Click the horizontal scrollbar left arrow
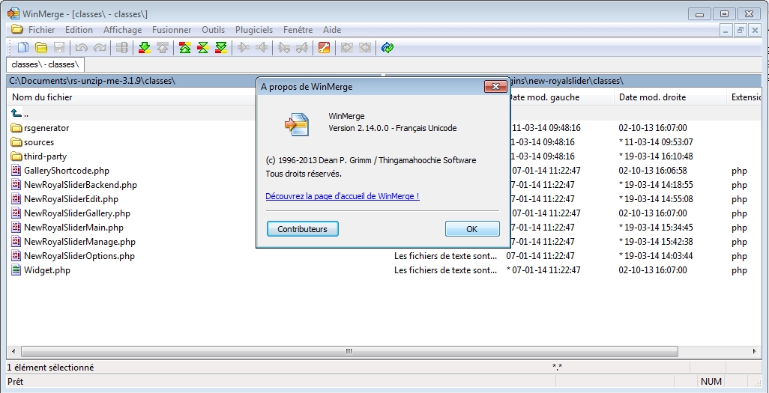The height and width of the screenshot is (393, 769). [x=13, y=351]
